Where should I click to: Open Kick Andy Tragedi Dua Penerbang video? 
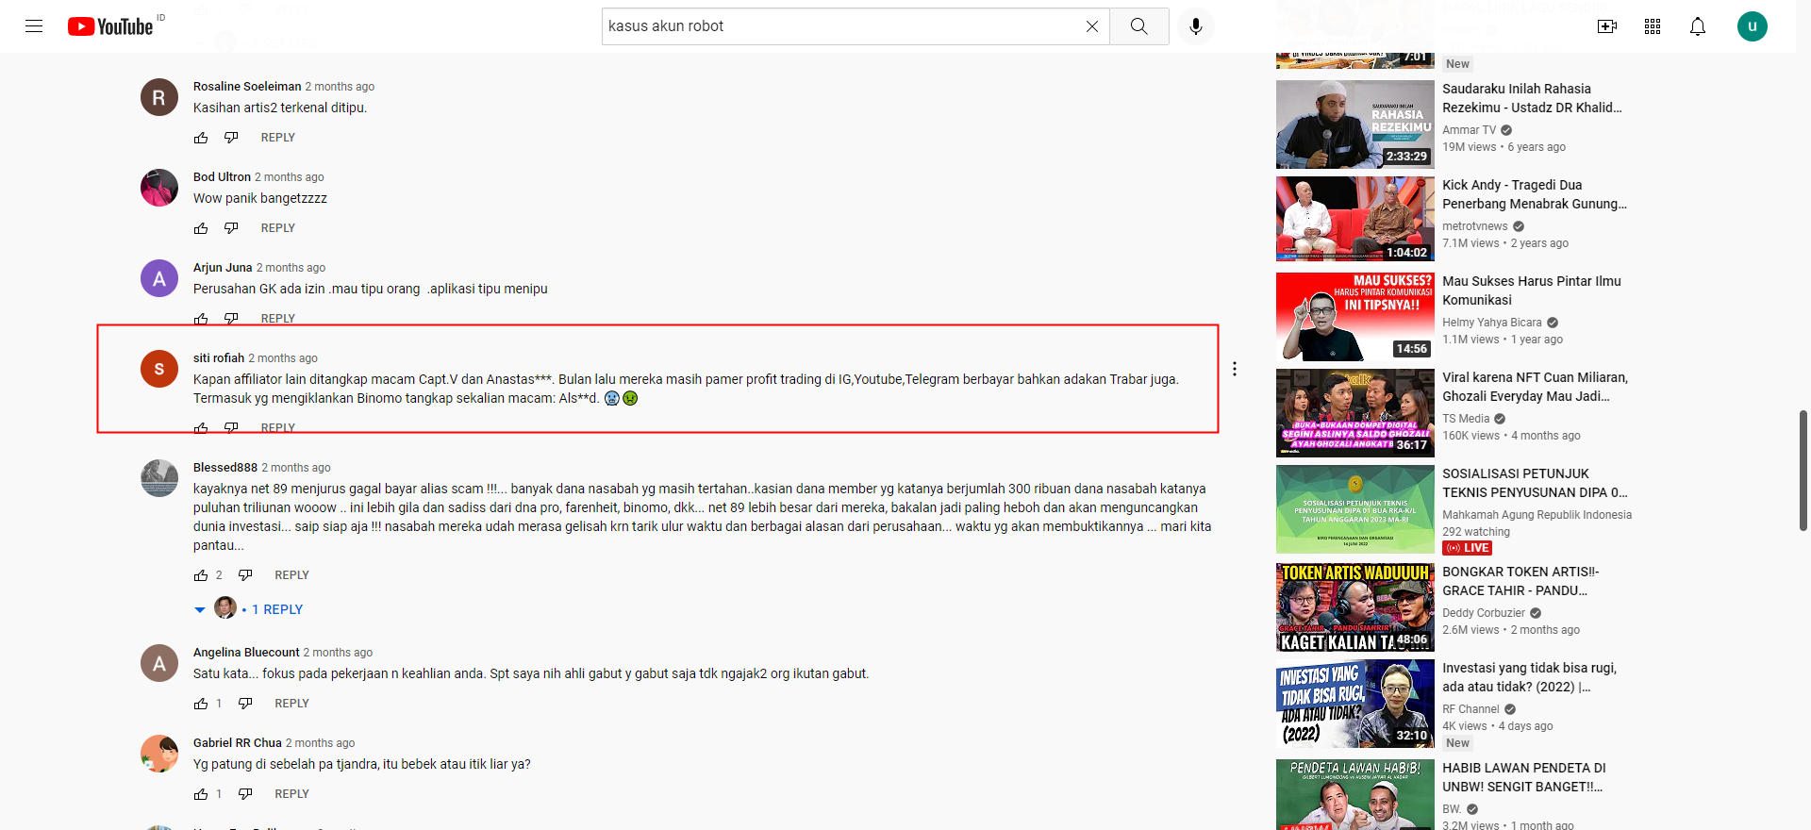click(x=1535, y=194)
